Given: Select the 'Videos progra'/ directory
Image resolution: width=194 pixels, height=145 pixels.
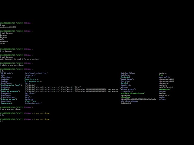Looking at the screenshot, I should coord(128,89).
